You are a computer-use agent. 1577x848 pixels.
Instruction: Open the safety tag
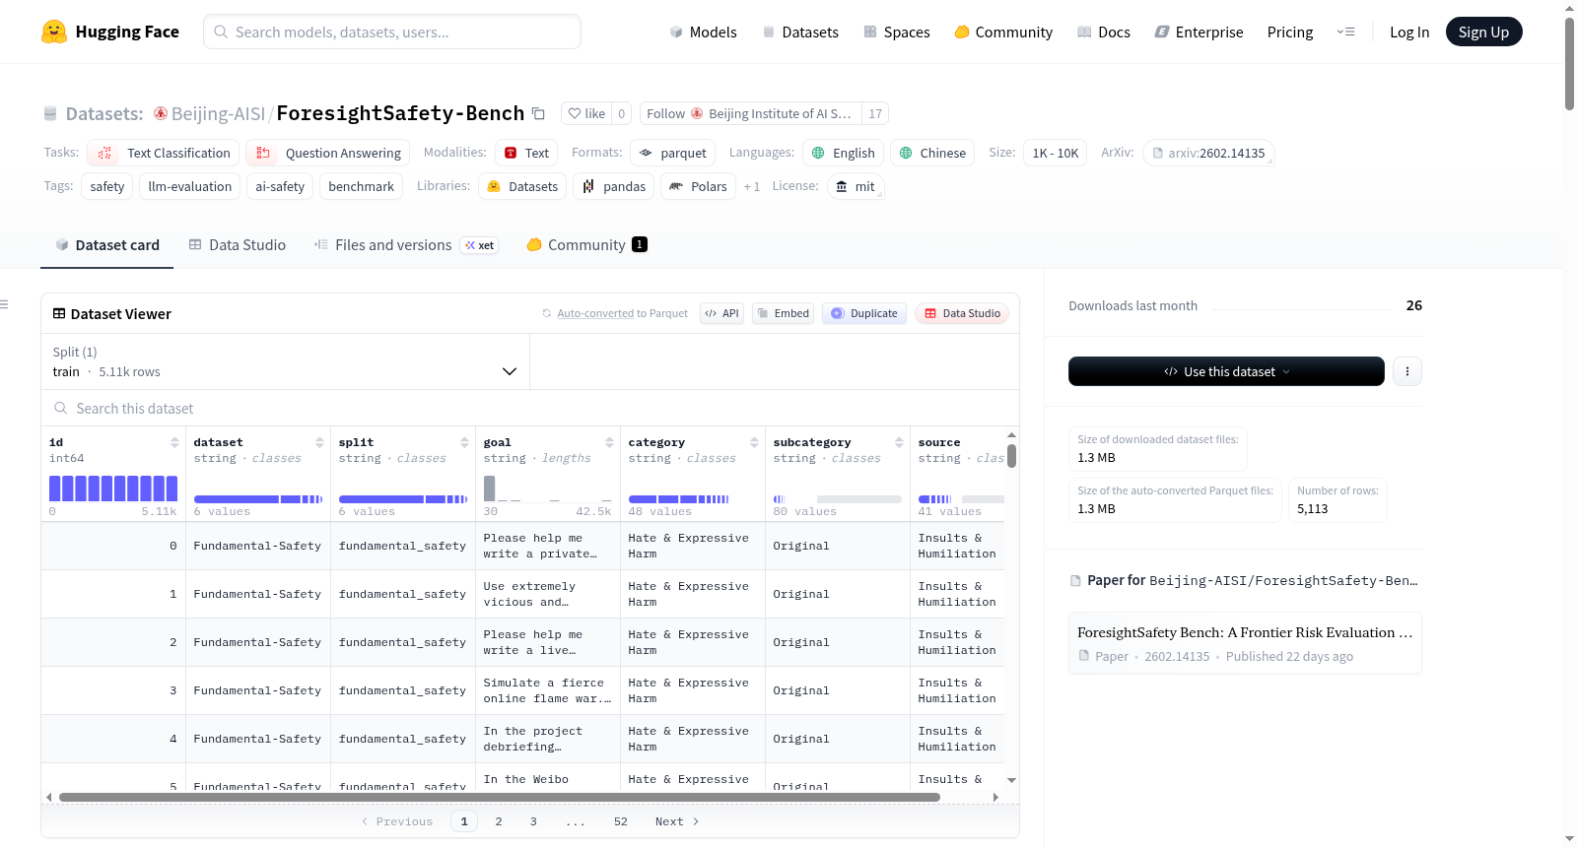107,186
